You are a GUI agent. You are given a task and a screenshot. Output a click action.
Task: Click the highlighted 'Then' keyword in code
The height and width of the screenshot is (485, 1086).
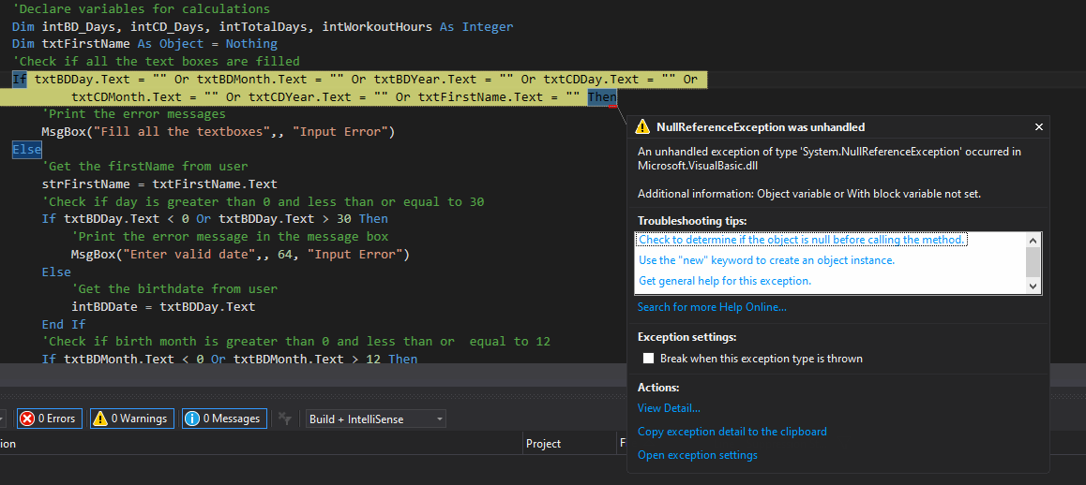point(602,96)
